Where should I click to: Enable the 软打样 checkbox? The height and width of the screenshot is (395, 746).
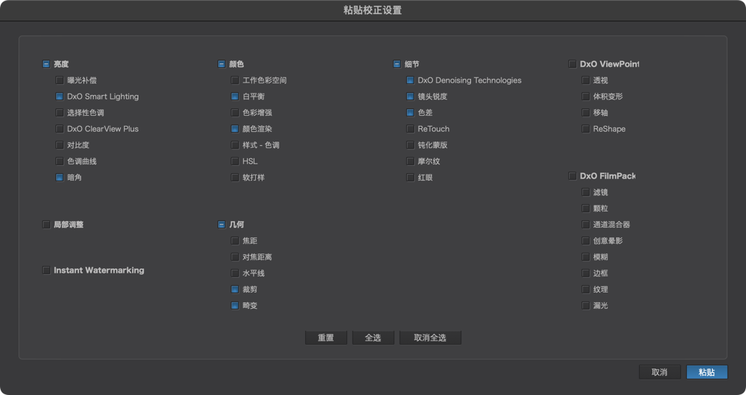[x=235, y=178]
